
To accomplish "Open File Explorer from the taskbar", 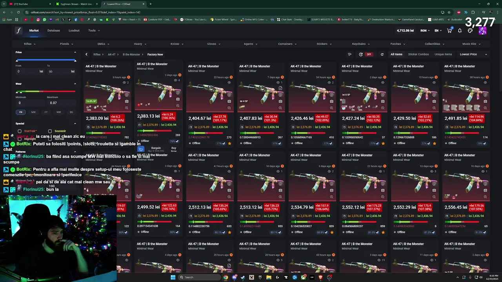I will click(269, 277).
